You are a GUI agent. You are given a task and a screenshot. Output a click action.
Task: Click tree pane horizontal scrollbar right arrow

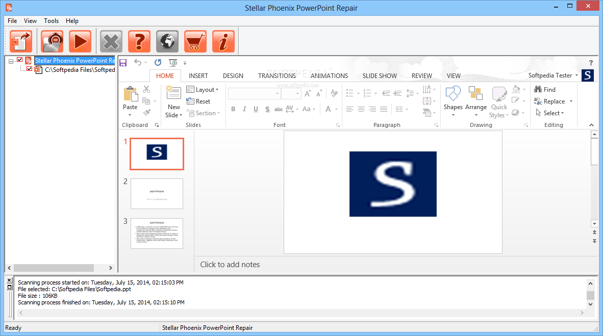pyautogui.click(x=110, y=268)
